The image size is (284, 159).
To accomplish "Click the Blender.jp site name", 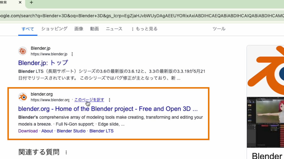I will (40, 48).
